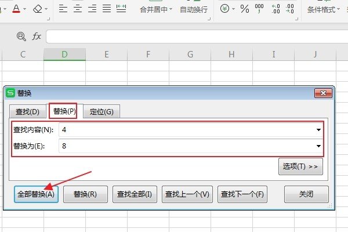Expand 替换为 history dropdown
The height and width of the screenshot is (232, 348).
tap(318, 146)
